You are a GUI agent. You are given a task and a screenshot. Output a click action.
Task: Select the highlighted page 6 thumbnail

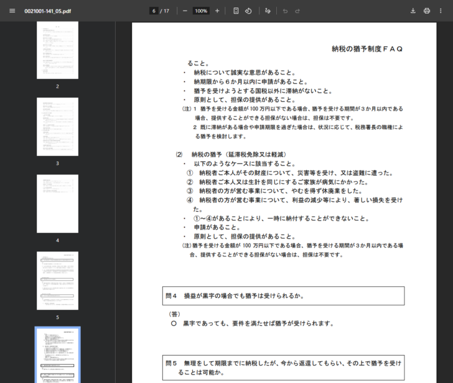57,355
